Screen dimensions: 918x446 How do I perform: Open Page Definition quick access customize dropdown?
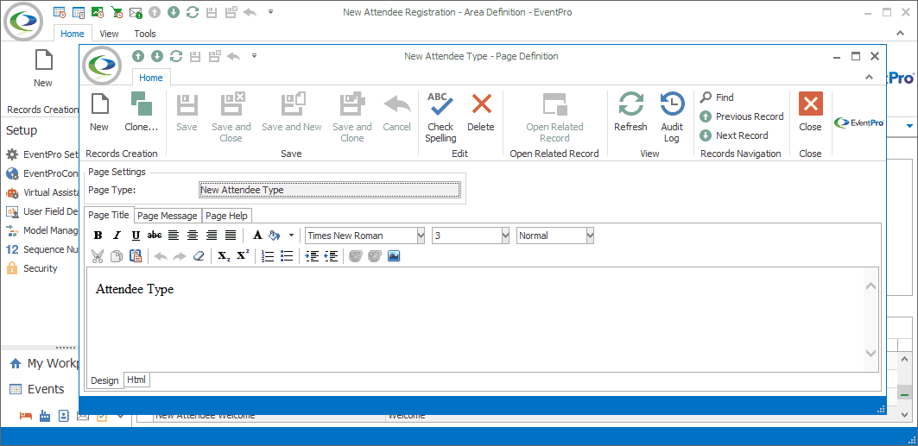tap(254, 56)
